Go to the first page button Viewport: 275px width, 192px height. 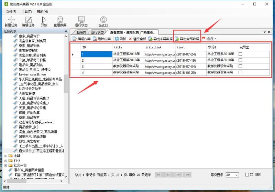[159, 175]
